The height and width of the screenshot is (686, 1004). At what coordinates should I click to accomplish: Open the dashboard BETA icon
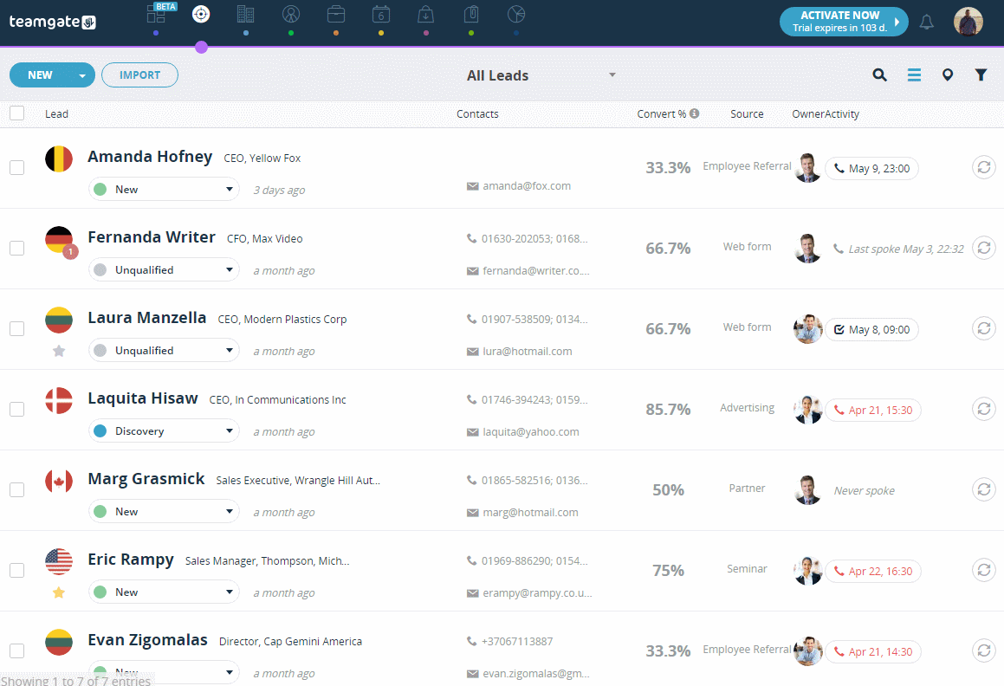pyautogui.click(x=156, y=14)
